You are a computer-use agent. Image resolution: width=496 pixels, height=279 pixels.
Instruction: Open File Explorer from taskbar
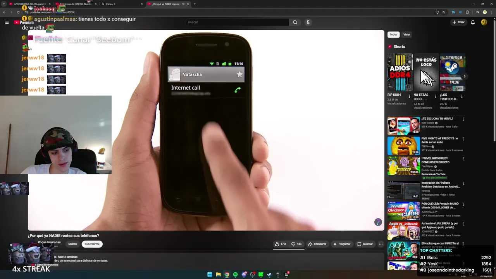click(218, 274)
